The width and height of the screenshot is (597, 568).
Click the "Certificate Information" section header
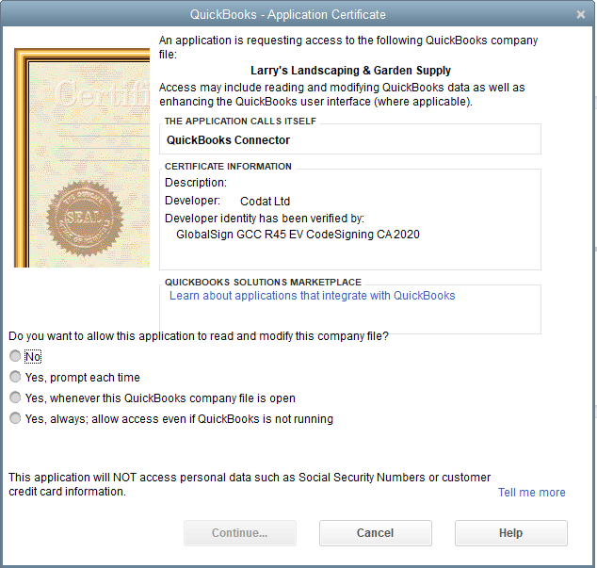click(228, 167)
